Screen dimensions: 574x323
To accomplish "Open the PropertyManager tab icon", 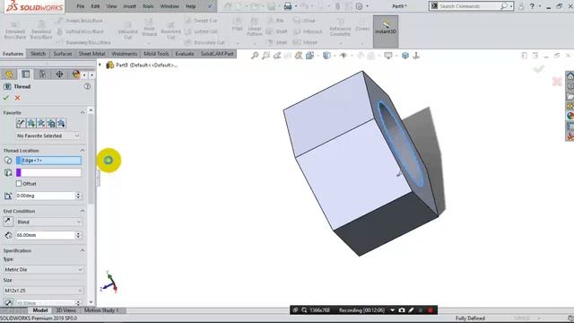I will tap(26, 74).
